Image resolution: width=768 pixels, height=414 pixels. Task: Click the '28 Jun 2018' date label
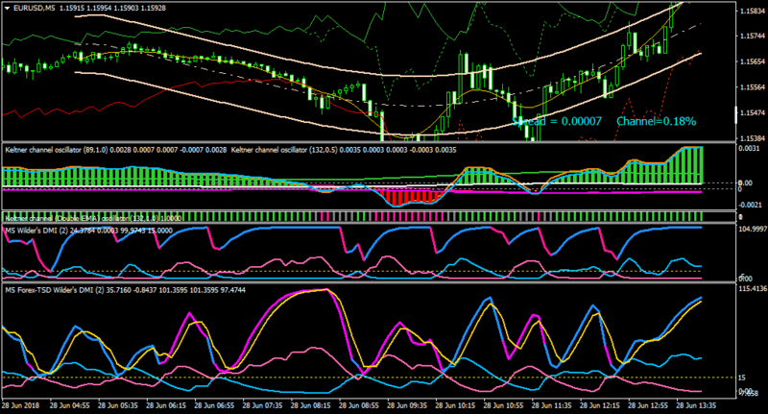click(x=20, y=405)
